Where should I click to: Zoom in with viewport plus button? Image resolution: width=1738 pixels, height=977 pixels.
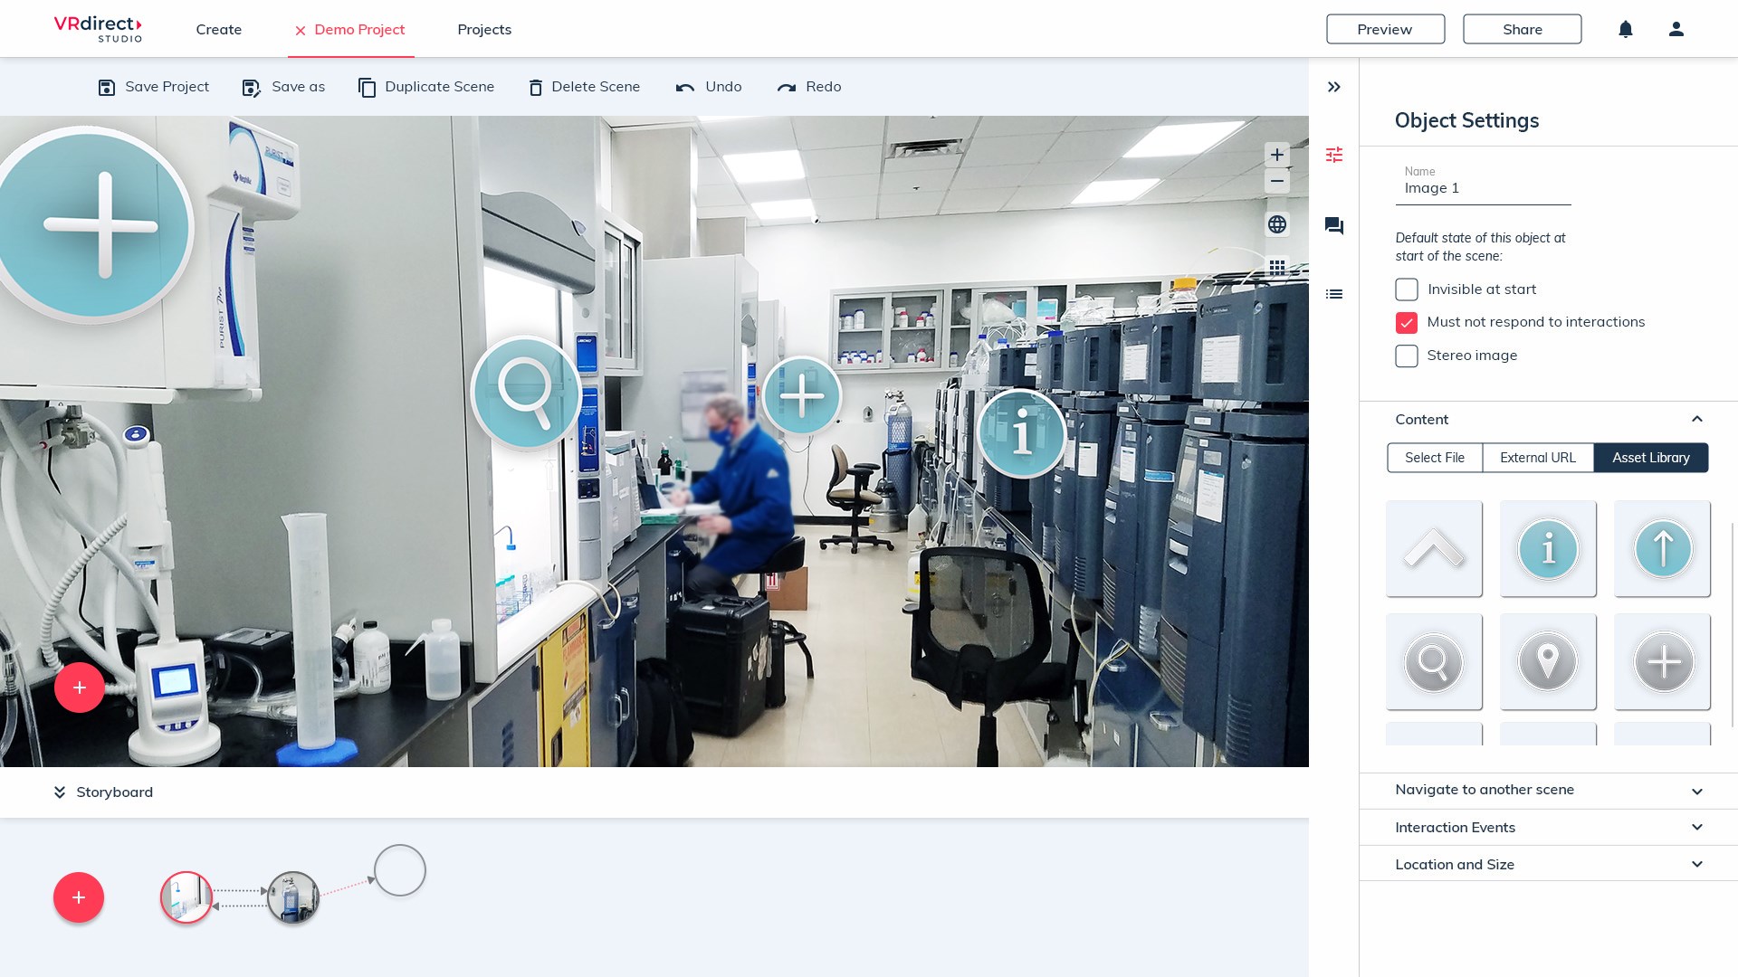pyautogui.click(x=1277, y=155)
